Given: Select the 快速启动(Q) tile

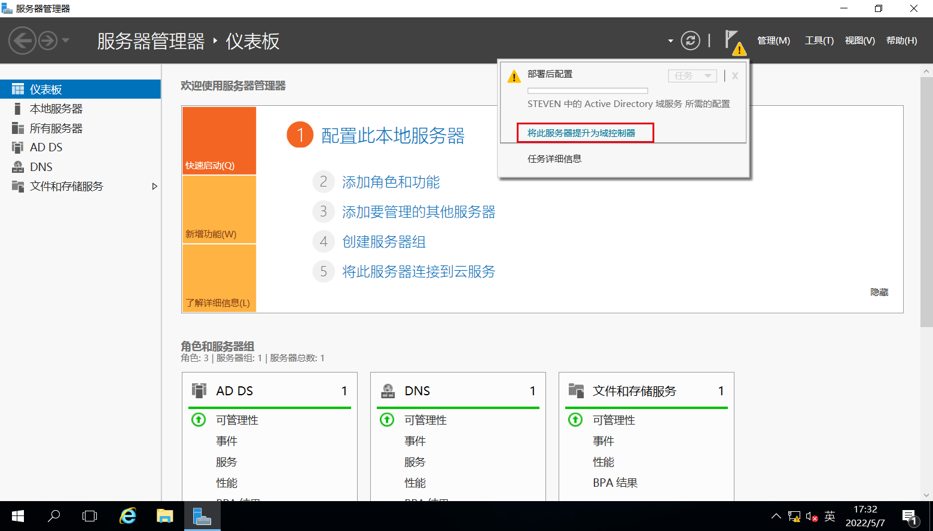Looking at the screenshot, I should [x=219, y=141].
